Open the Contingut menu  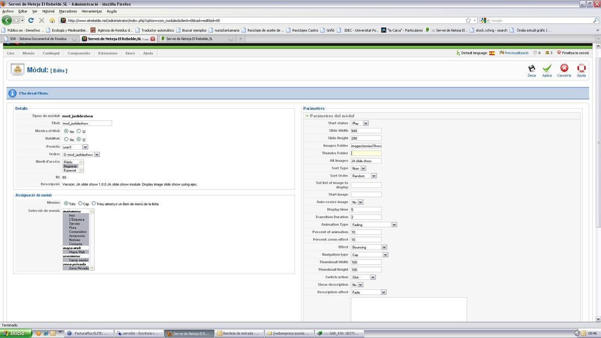coord(51,54)
